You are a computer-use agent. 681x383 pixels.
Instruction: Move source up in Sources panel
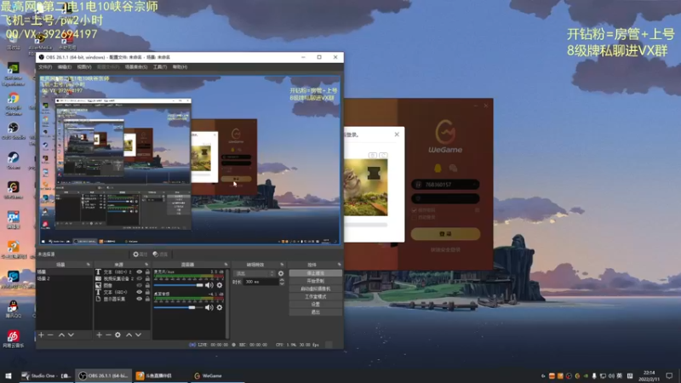[129, 334]
